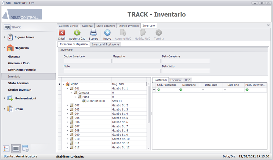Viewport: 273px width, 160px height.
Task: Collapse the Piano tree node
Action: (75, 97)
